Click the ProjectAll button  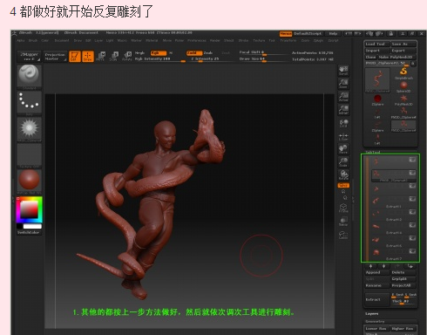[x=403, y=285]
